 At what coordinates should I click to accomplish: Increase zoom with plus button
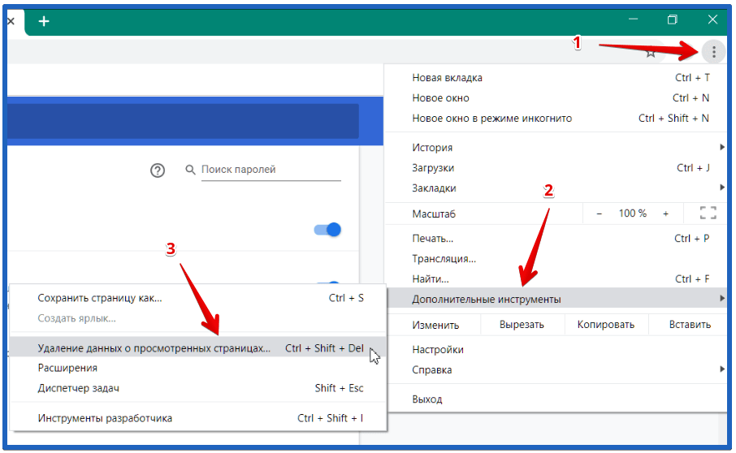[665, 214]
